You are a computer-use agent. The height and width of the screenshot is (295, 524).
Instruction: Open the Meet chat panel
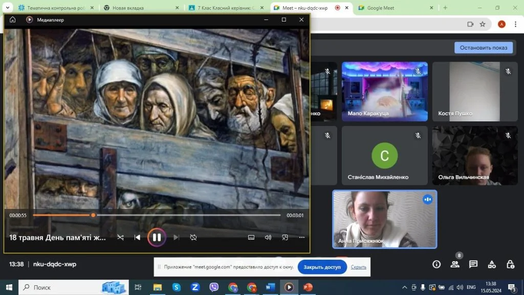tap(473, 264)
